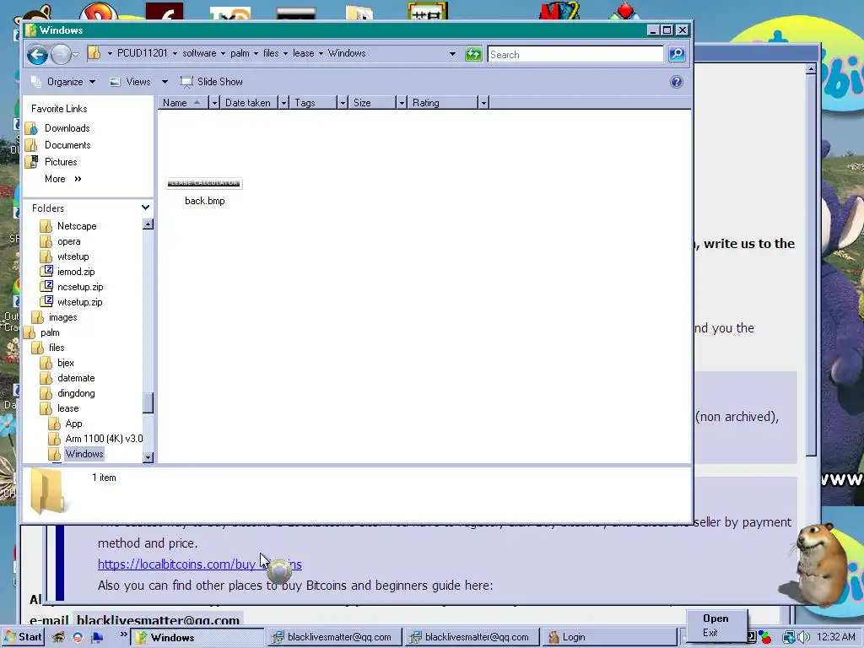Sort by the Name column header

click(x=183, y=102)
